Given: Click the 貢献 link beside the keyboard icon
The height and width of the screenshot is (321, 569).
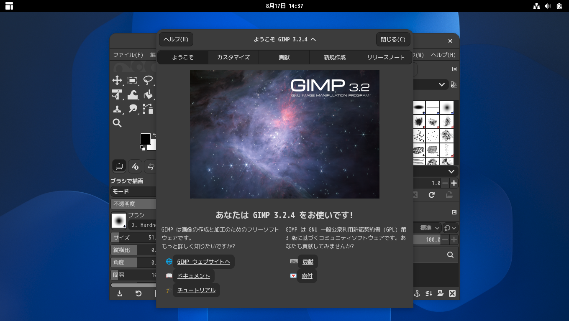Looking at the screenshot, I should tap(308, 262).
